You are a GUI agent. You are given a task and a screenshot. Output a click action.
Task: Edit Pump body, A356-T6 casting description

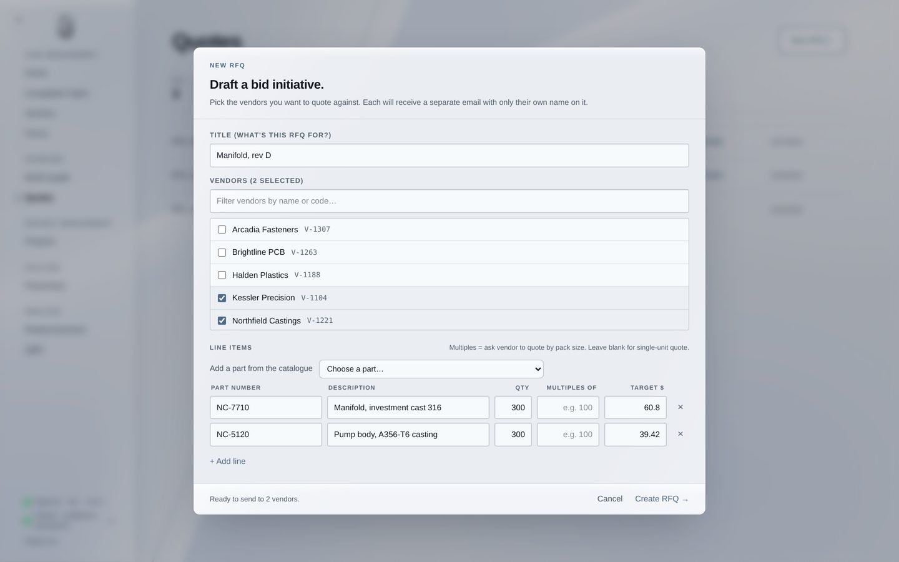coord(408,435)
